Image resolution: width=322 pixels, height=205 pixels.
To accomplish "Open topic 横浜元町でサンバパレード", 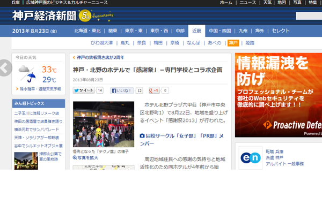I will (x=36, y=130).
